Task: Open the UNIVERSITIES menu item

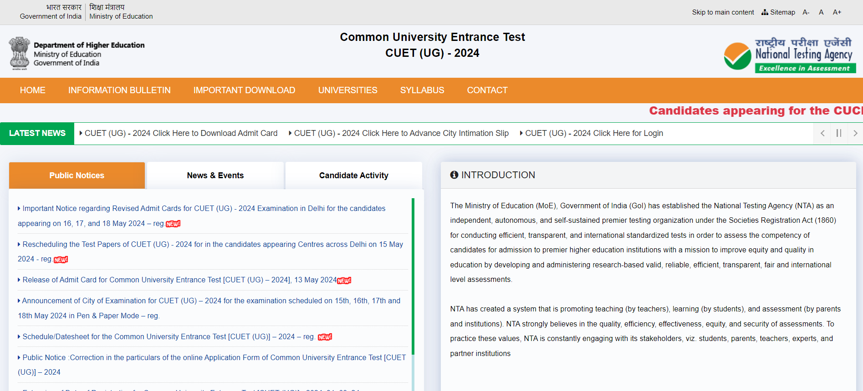Action: point(348,90)
